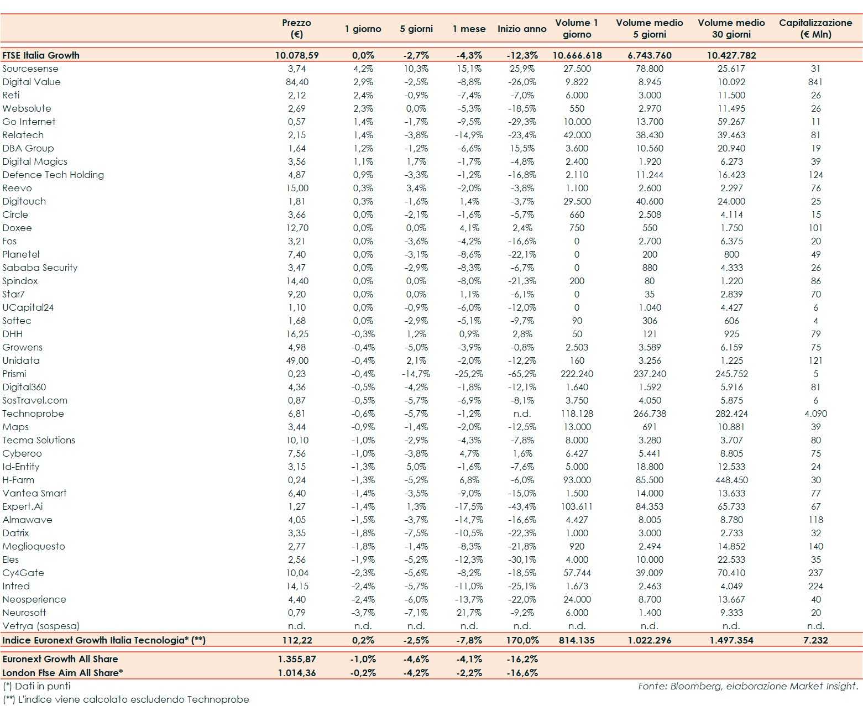This screenshot has height=706, width=863.
Task: Click the "Indice Euronext Growth Italia Tecnologia" label
Action: pos(104,640)
